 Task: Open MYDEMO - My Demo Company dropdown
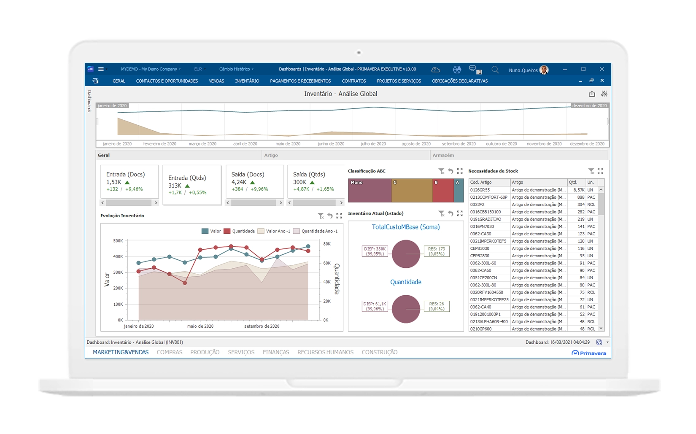[151, 69]
